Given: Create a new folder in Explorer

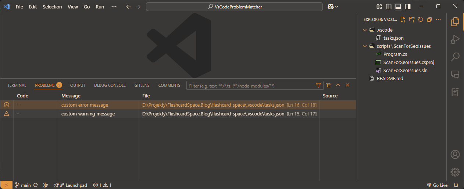Looking at the screenshot, I should [x=412, y=19].
